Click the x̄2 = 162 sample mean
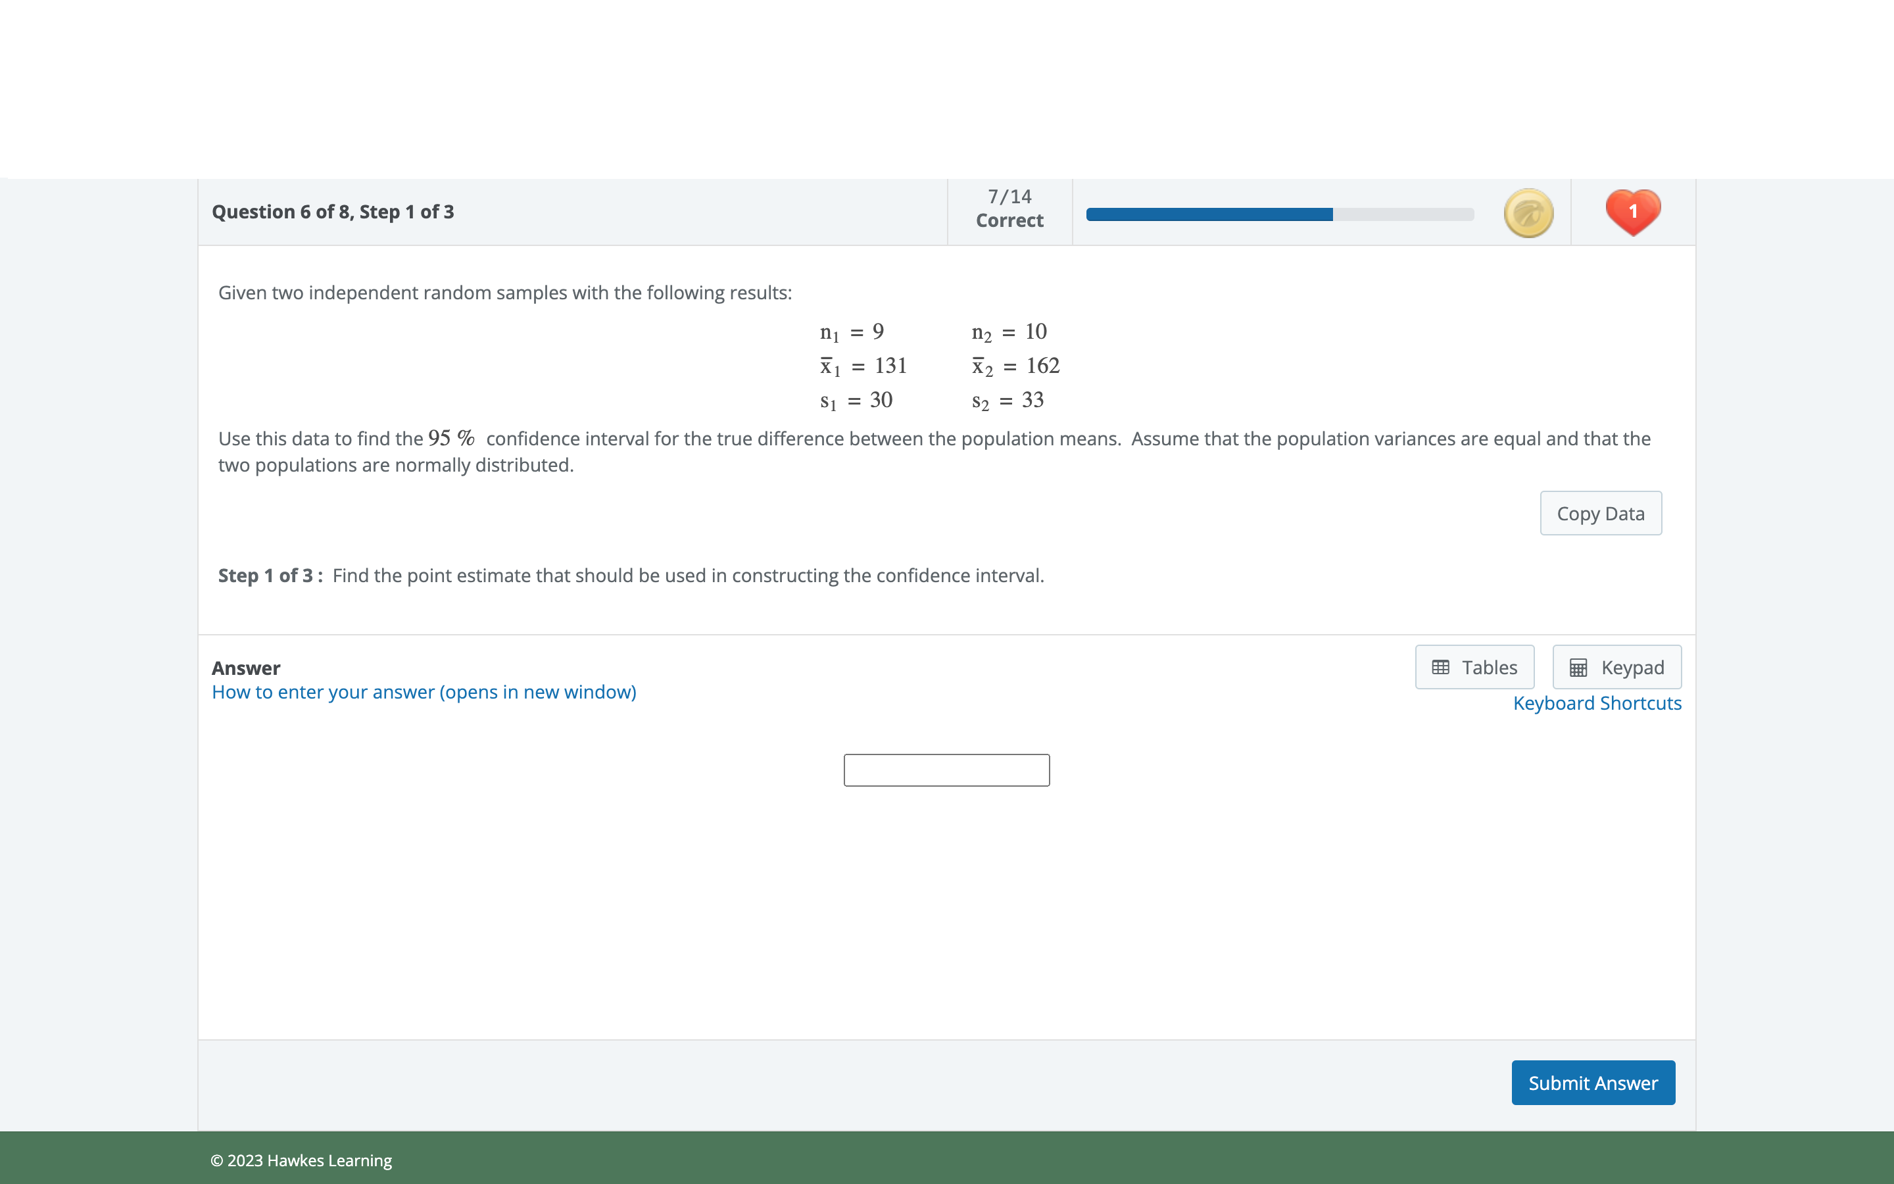 coord(1015,366)
